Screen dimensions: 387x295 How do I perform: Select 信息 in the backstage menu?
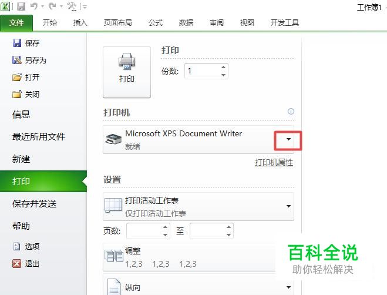tap(21, 115)
